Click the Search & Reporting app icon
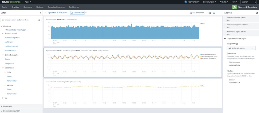Image resolution: width=259 pixels, height=113 pixels. pyautogui.click(x=234, y=7)
